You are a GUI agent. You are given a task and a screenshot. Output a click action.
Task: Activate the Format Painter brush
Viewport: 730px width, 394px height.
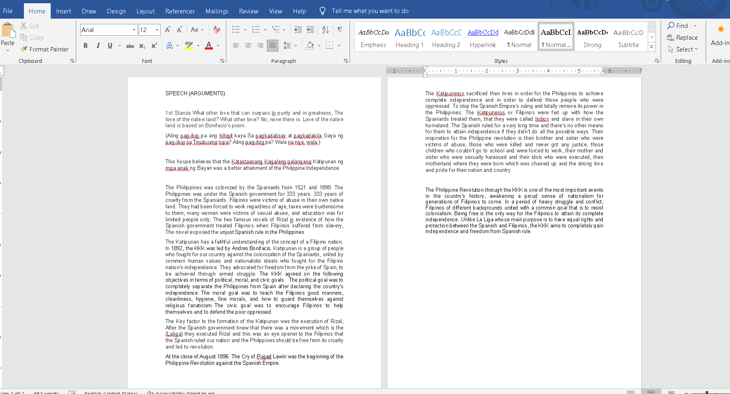45,49
